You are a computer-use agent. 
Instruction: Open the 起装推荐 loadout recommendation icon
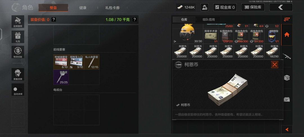point(18,22)
